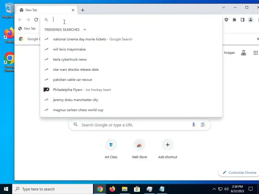Close the New Tab tab
The height and width of the screenshot is (194, 259).
coord(73,10)
